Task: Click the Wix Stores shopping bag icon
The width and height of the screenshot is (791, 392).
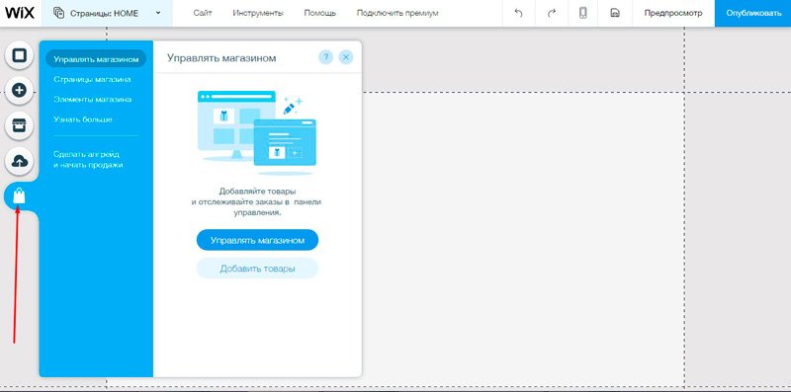Action: tap(19, 196)
